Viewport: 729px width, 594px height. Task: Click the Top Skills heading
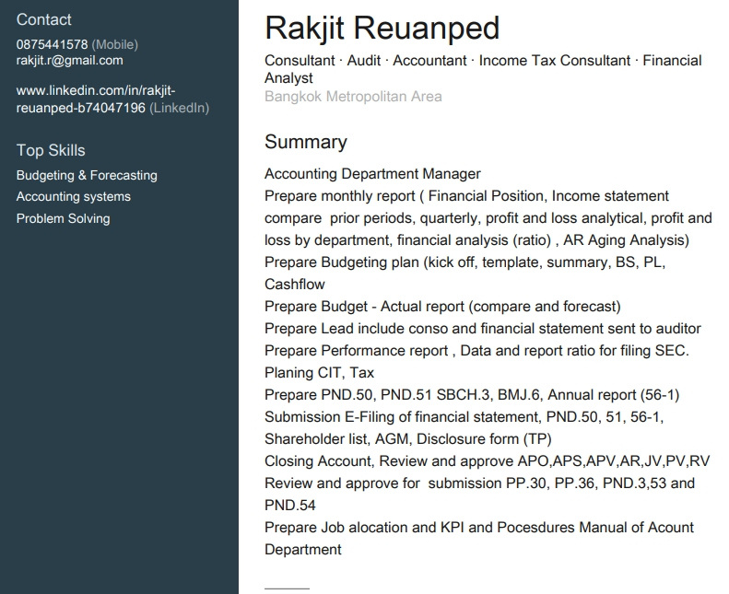51,150
